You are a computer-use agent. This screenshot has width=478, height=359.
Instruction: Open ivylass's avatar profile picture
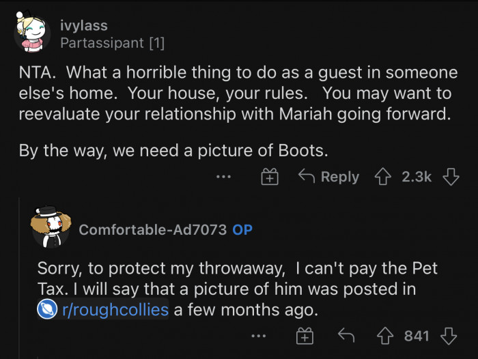click(32, 34)
